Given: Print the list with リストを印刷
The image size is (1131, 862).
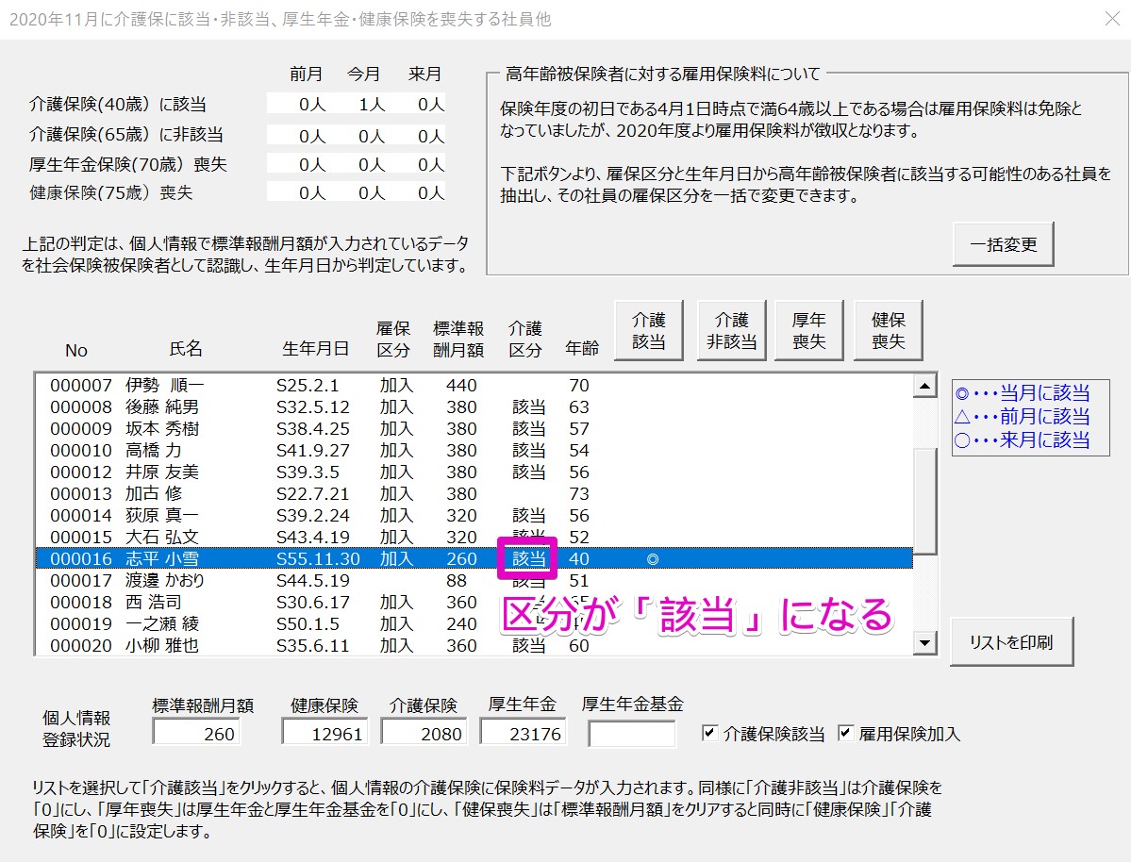Looking at the screenshot, I should 1010,642.
